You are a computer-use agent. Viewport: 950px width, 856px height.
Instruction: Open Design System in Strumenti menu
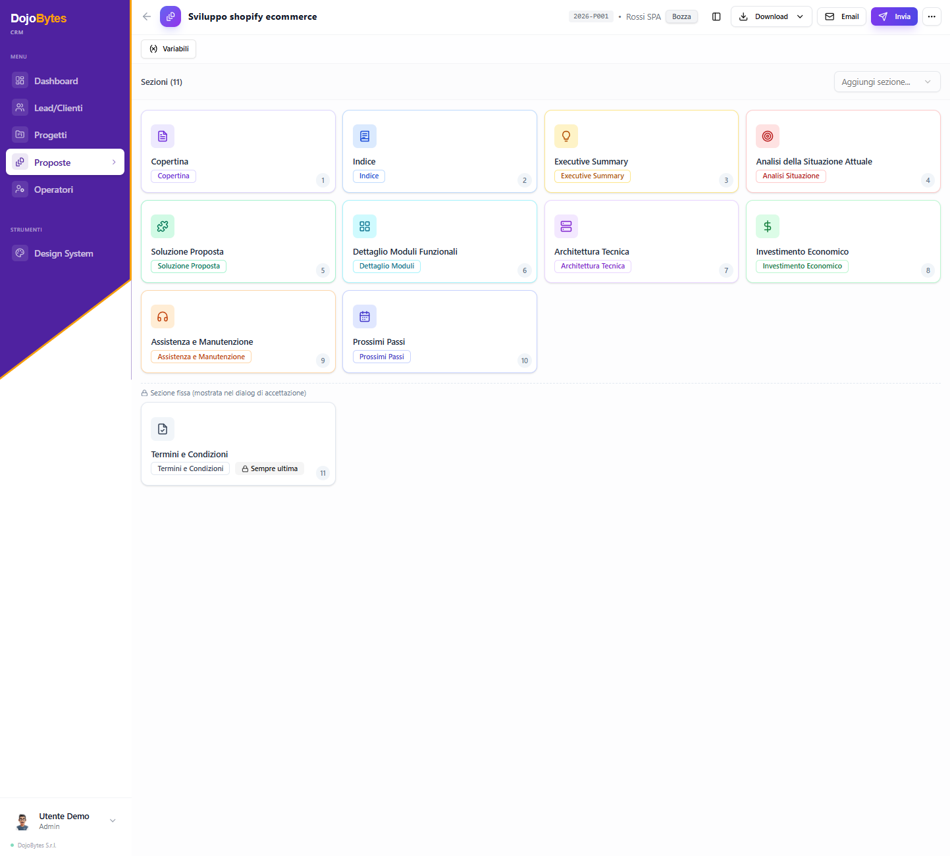pos(63,253)
